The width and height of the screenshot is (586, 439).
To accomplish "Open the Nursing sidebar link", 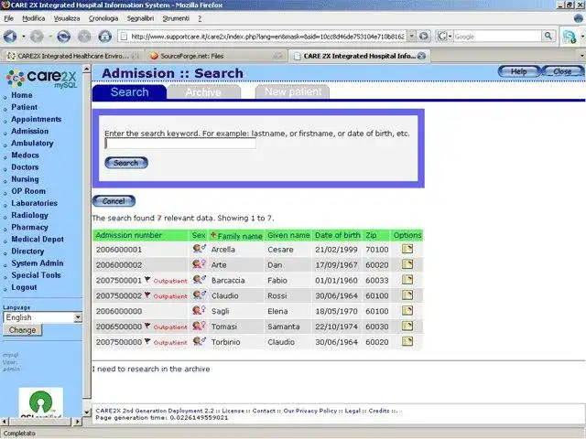I will (x=25, y=179).
